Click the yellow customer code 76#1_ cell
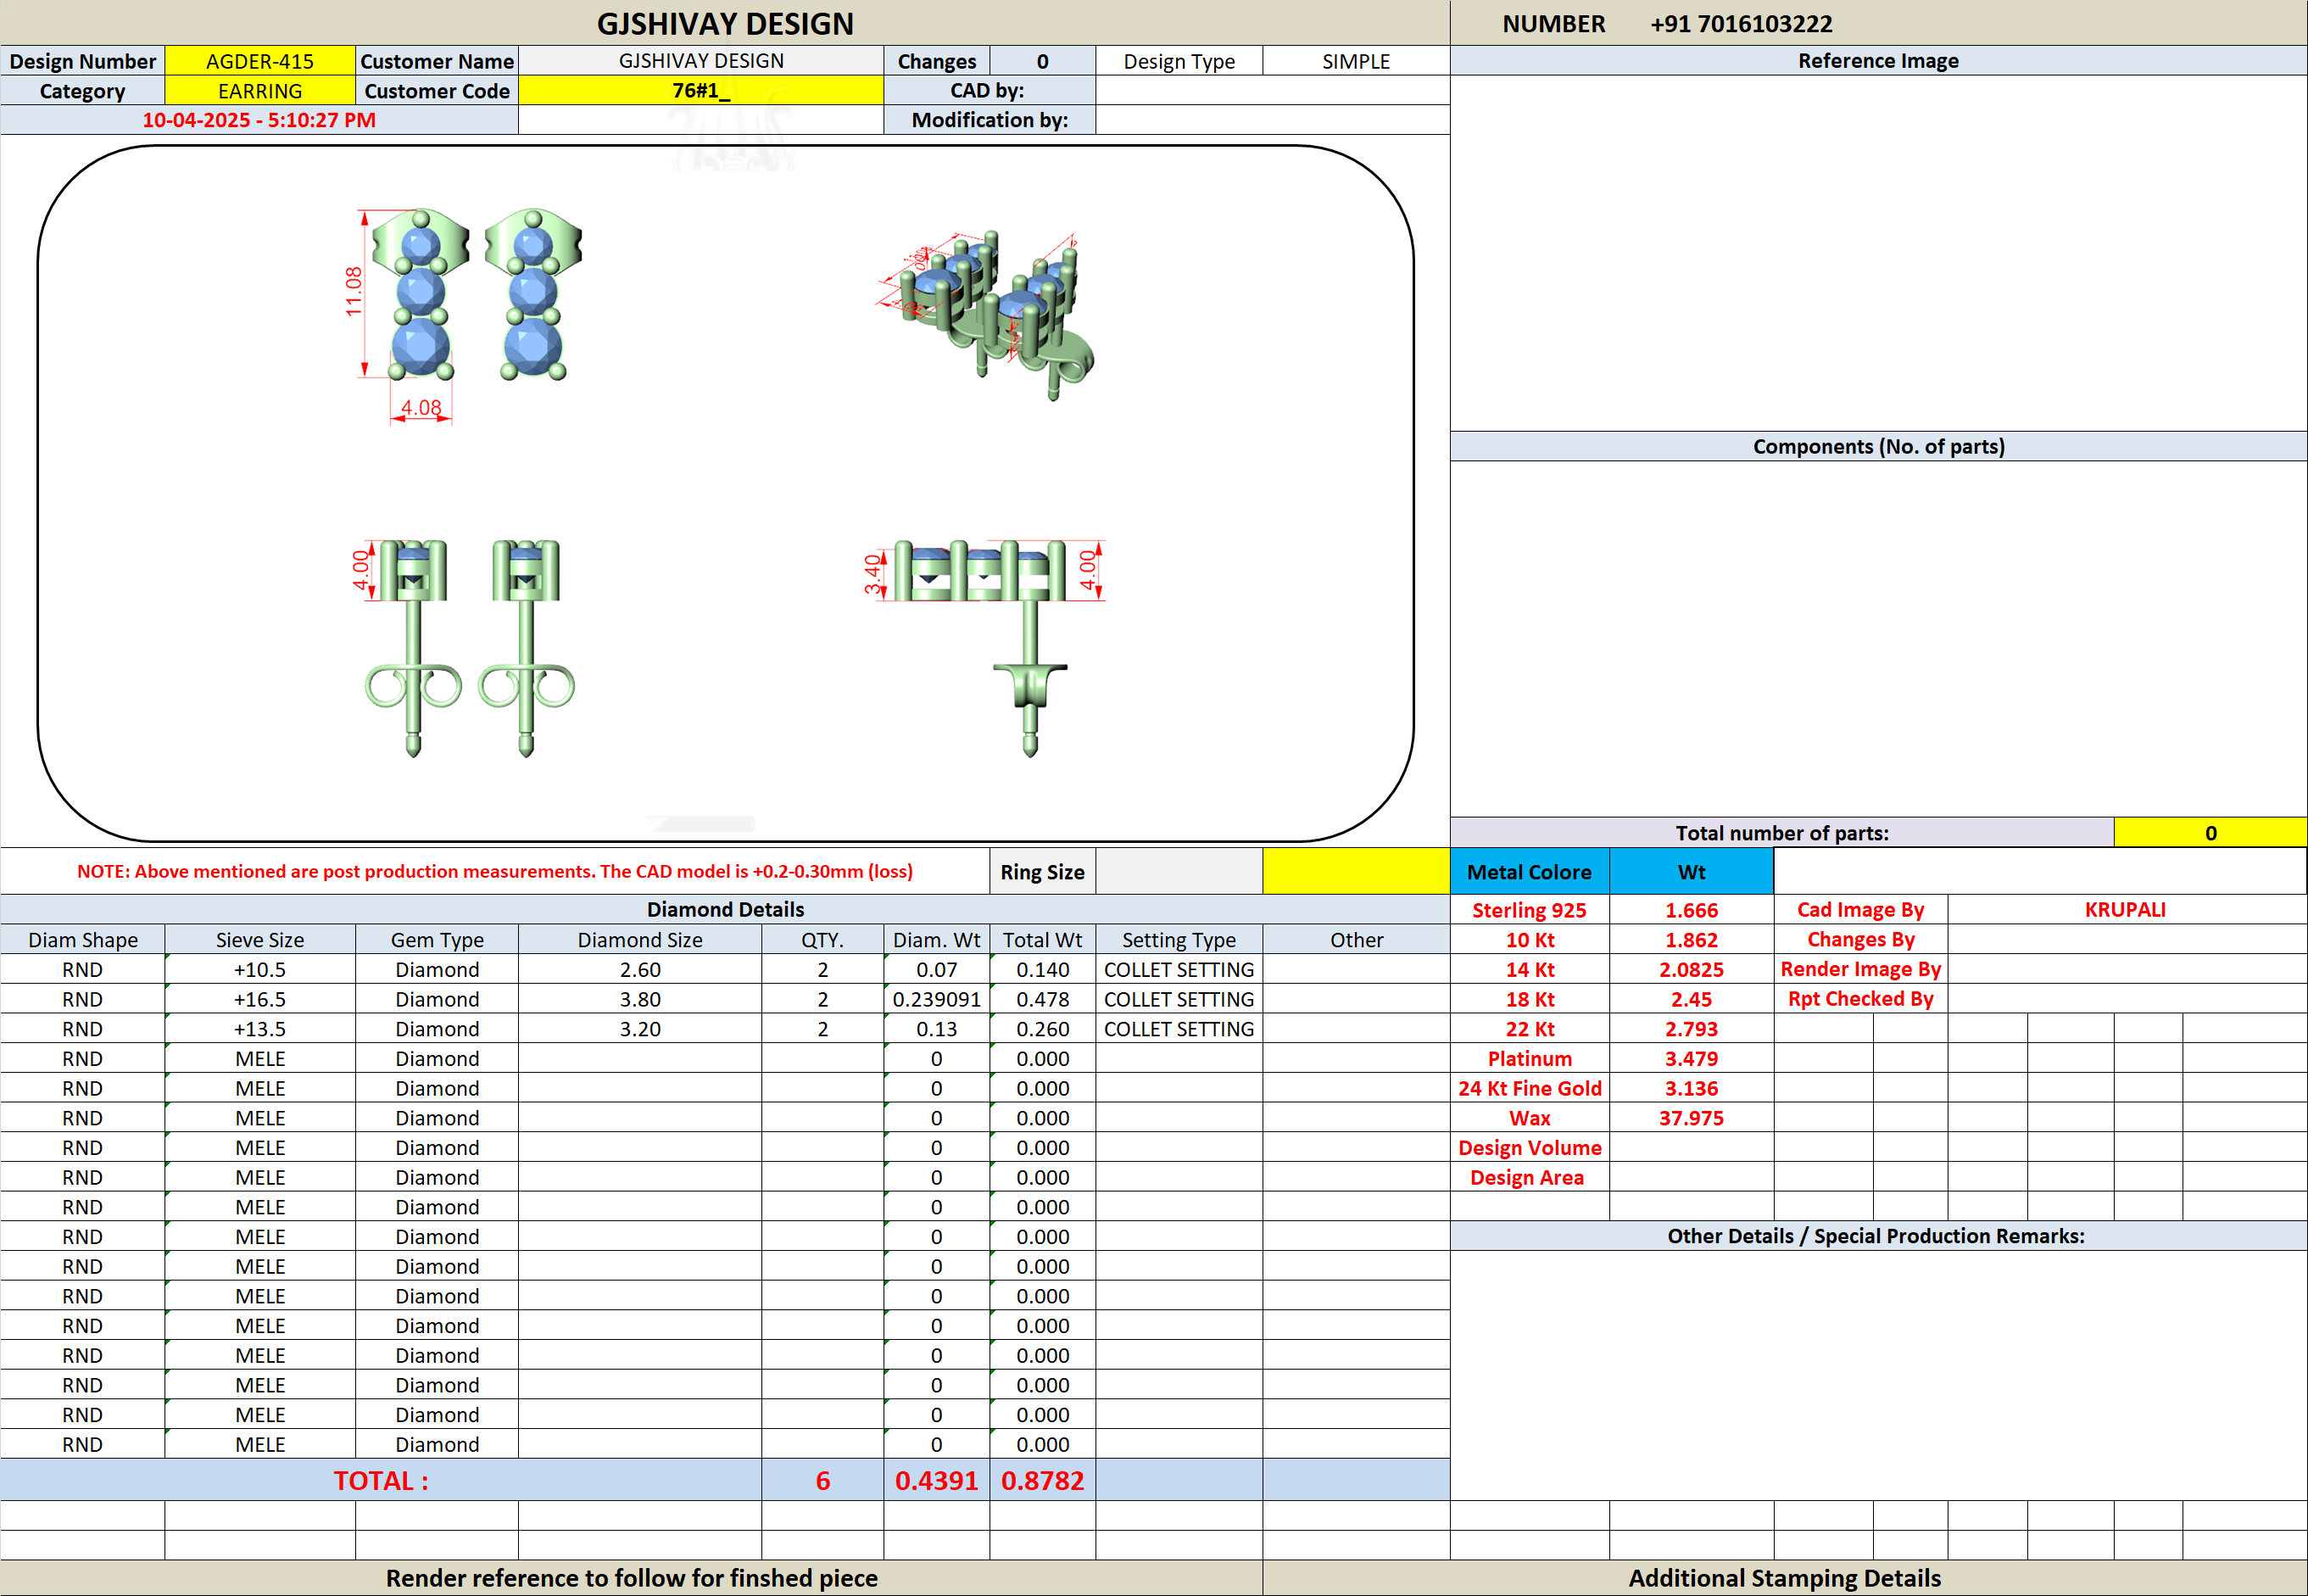2308x1596 pixels. click(700, 91)
